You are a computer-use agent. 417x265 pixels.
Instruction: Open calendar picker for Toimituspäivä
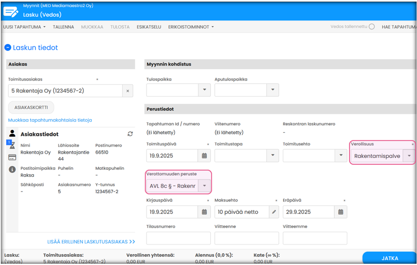[204, 156]
